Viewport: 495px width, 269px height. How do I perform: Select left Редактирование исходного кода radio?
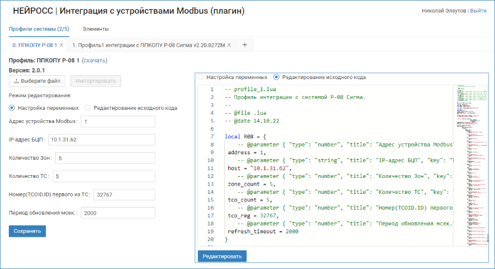88,108
